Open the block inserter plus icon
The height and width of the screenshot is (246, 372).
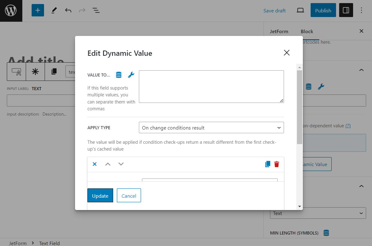coord(38,10)
